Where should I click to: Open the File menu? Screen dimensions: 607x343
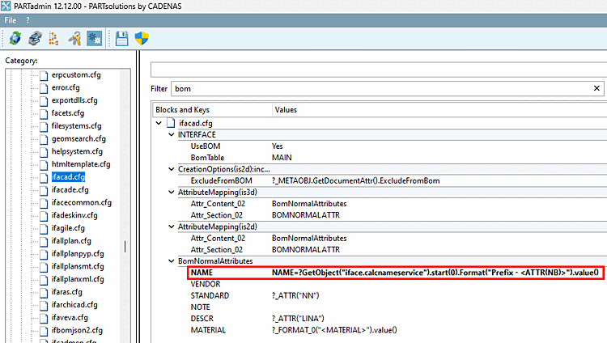[10, 20]
